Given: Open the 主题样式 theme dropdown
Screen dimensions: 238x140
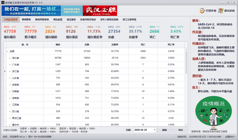Looking at the screenshot, I should pyautogui.click(x=230, y=137).
